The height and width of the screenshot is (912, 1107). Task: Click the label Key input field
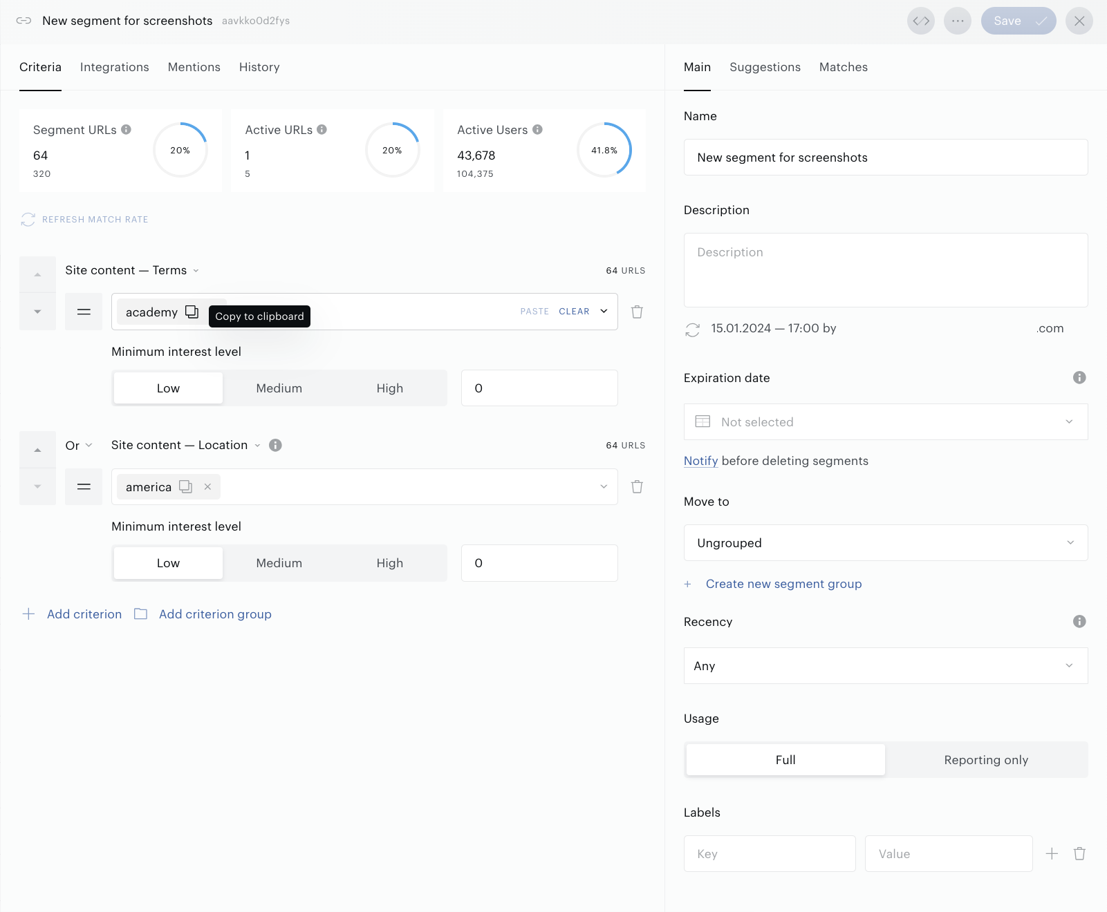pos(770,853)
